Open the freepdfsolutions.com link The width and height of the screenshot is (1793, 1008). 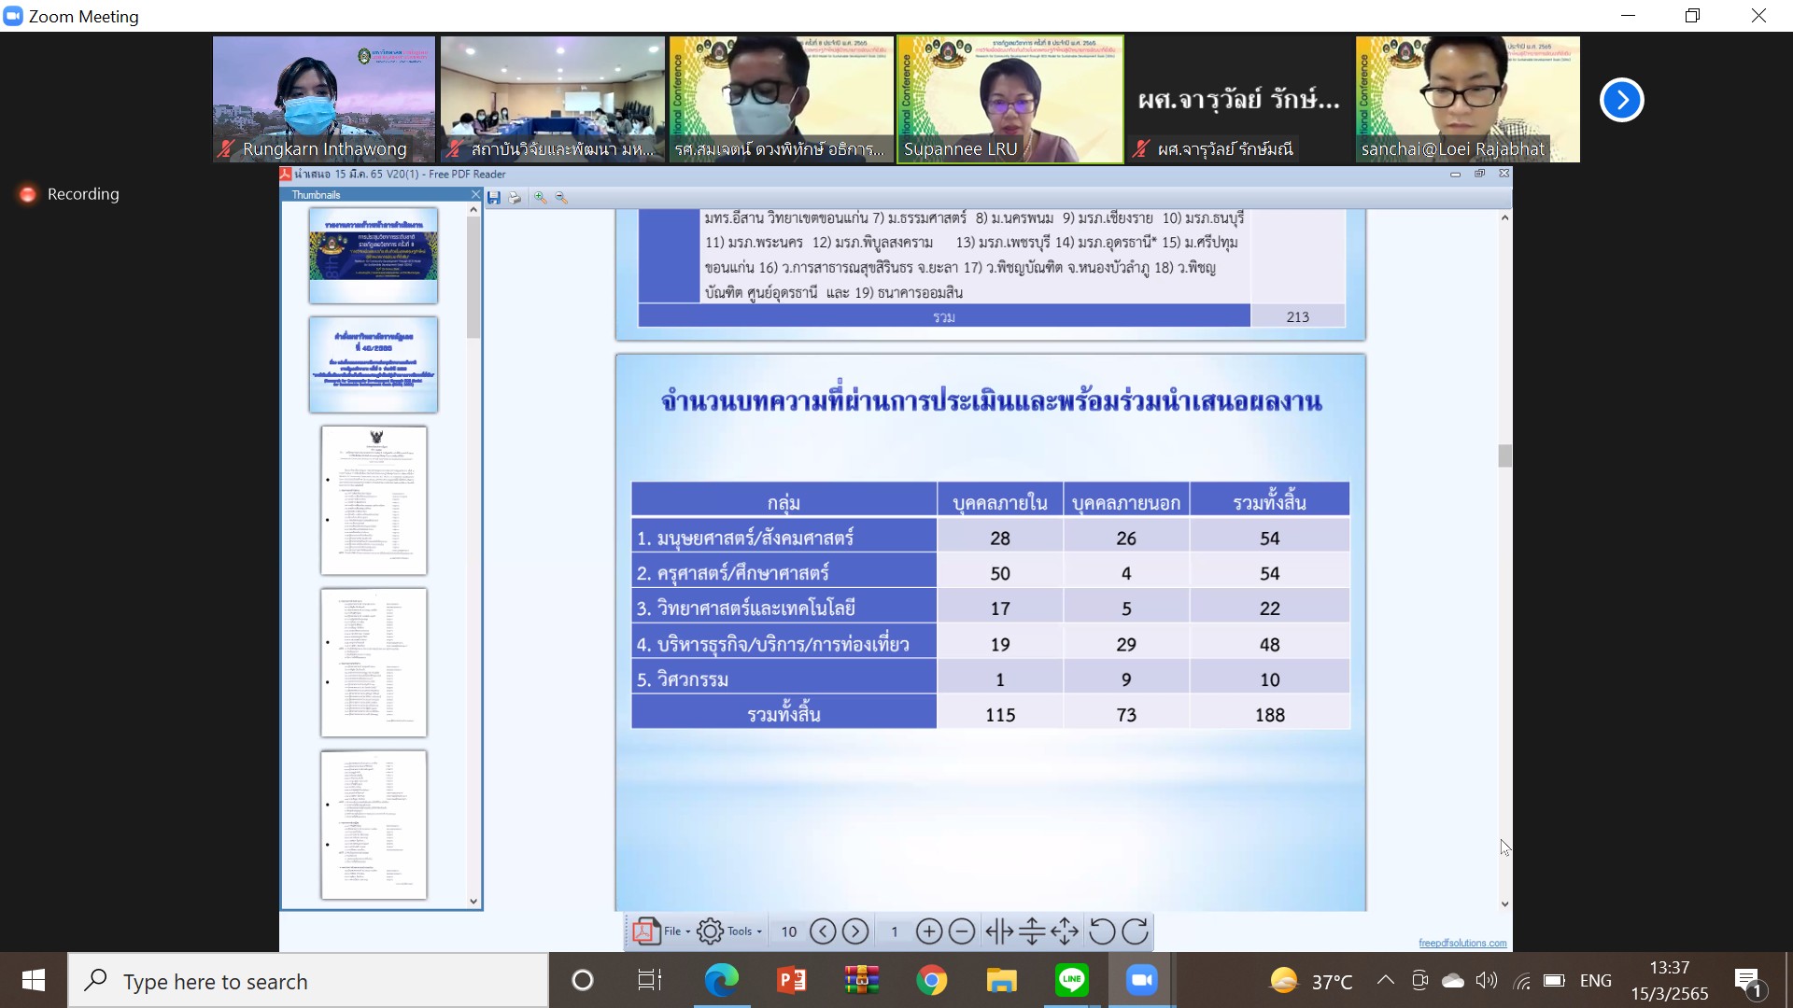coord(1462,944)
